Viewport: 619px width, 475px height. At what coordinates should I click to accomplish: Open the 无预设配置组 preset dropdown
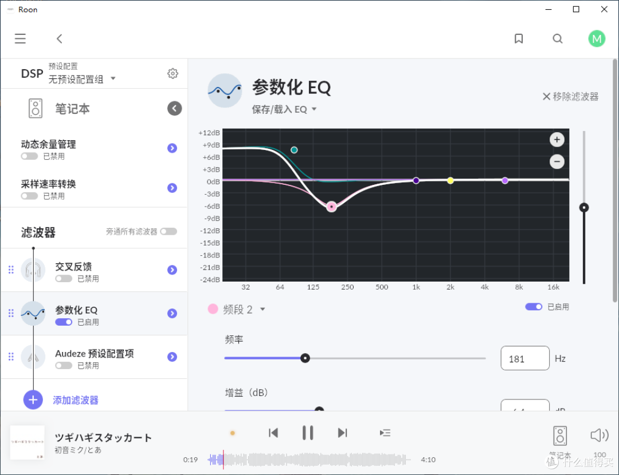point(80,79)
